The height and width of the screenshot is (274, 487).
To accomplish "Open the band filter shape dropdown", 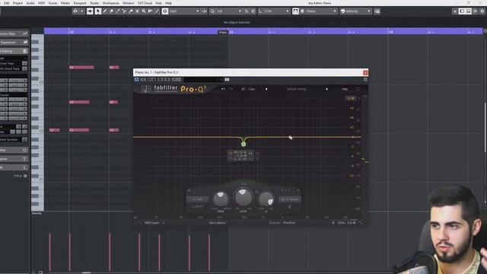I will click(x=198, y=199).
